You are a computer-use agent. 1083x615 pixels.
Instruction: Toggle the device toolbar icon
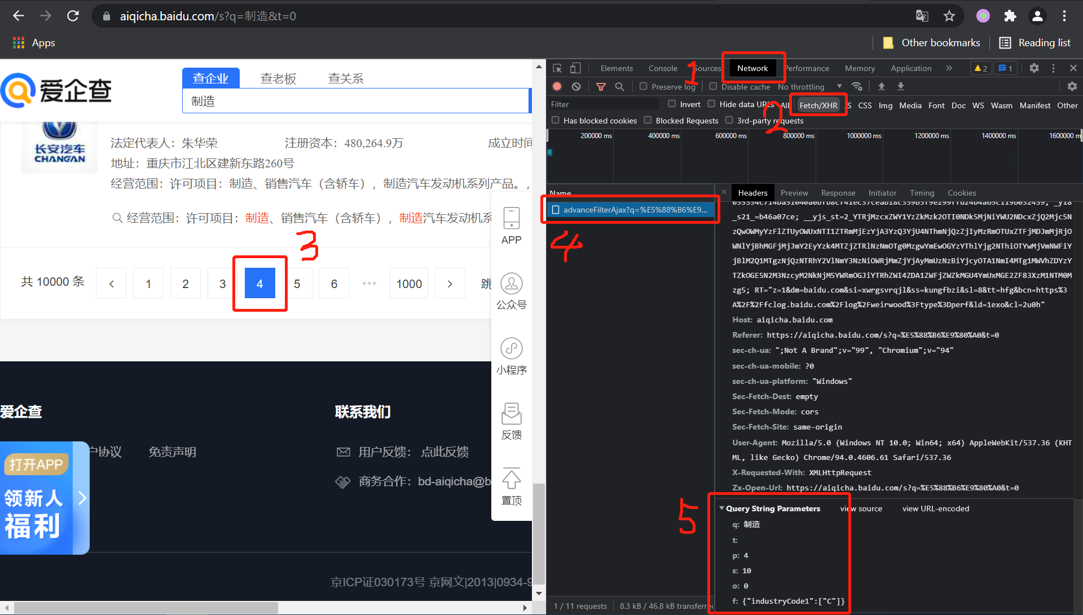pyautogui.click(x=575, y=68)
